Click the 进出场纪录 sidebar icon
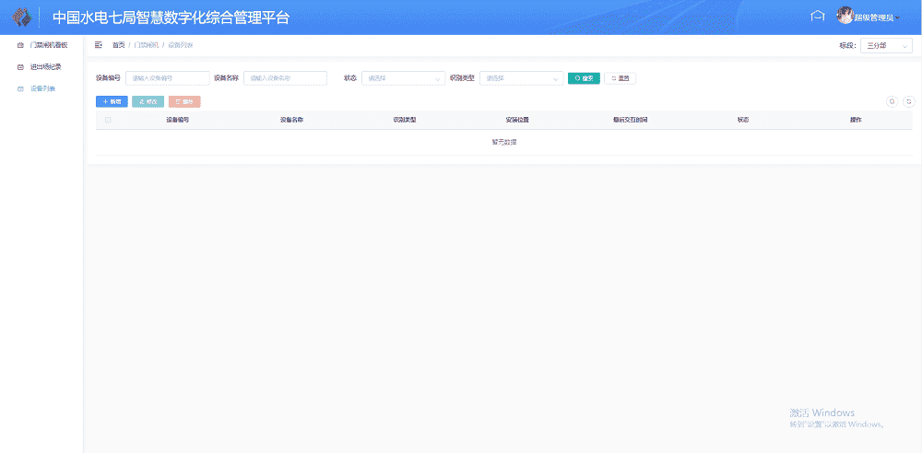 click(x=21, y=66)
